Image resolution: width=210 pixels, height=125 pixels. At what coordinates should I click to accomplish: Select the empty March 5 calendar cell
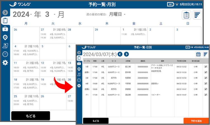[x=53, y=52]
